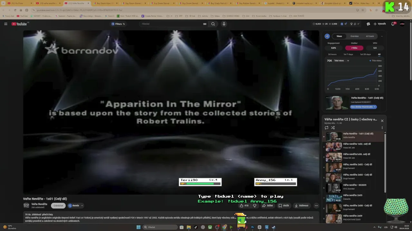Image resolution: width=412 pixels, height=231 pixels.
Task: Click the browser back arrow
Action: (4, 10)
